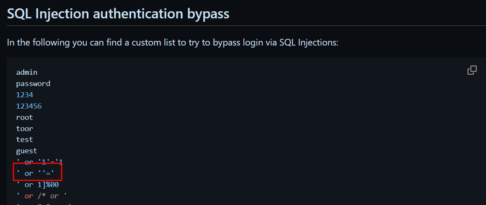Click the '/*' comment token in the code
Screen dimensions: 486x205
pyautogui.click(x=41, y=196)
